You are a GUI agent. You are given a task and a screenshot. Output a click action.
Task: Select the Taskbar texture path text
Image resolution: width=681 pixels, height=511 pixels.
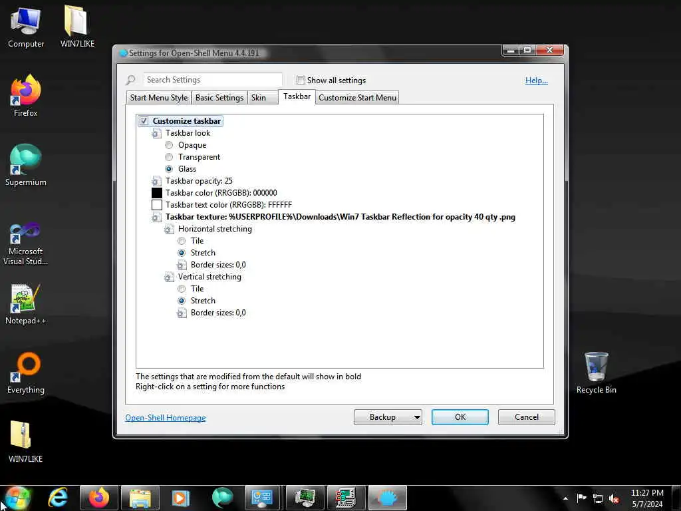click(340, 217)
